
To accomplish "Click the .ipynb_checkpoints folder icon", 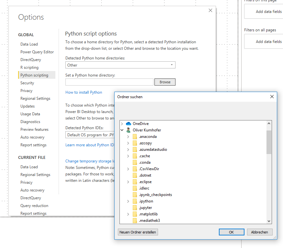I will 135,195.
